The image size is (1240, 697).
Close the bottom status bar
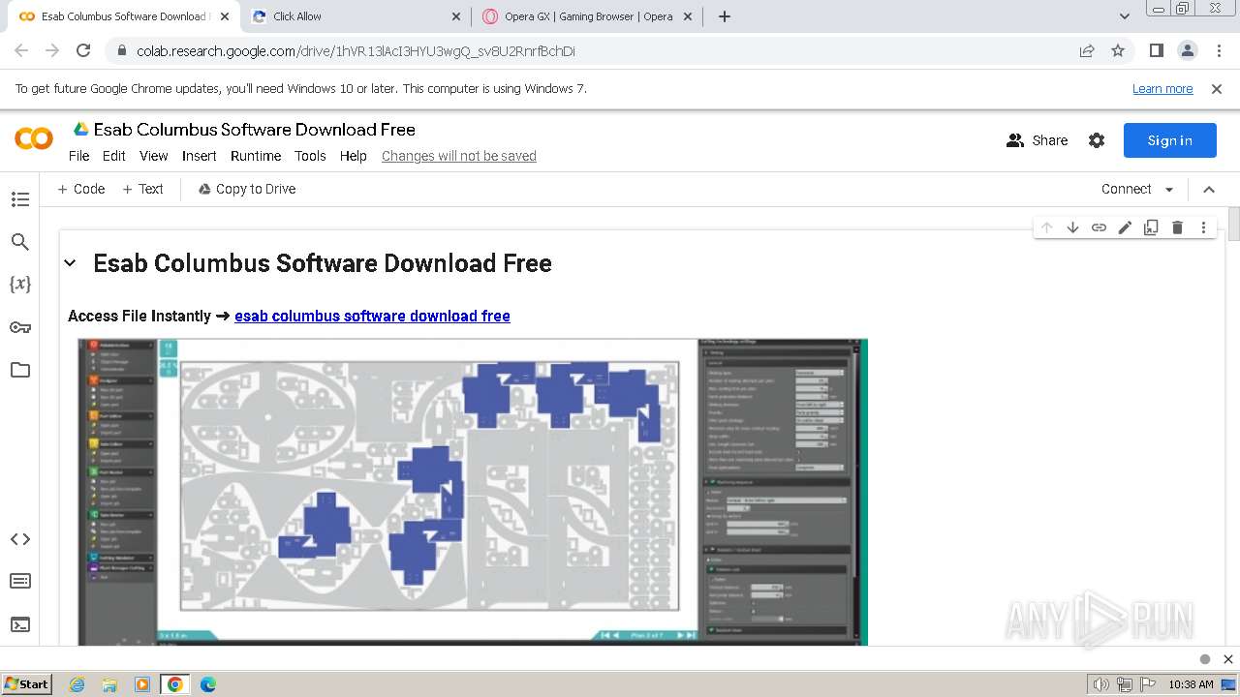pyautogui.click(x=1228, y=659)
